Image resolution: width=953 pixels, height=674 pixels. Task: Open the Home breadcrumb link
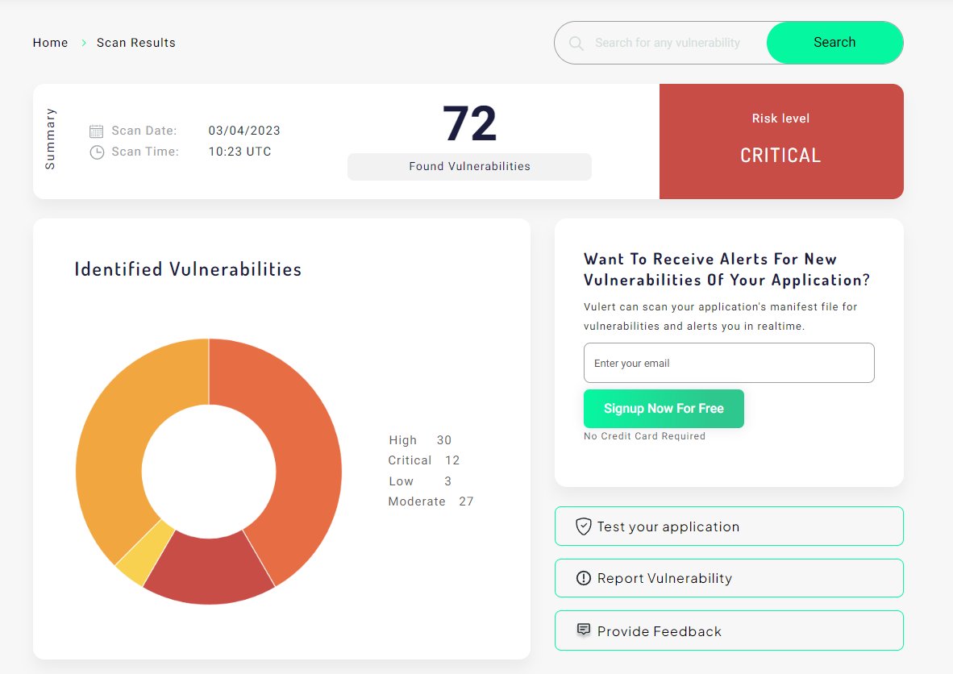pyautogui.click(x=50, y=42)
